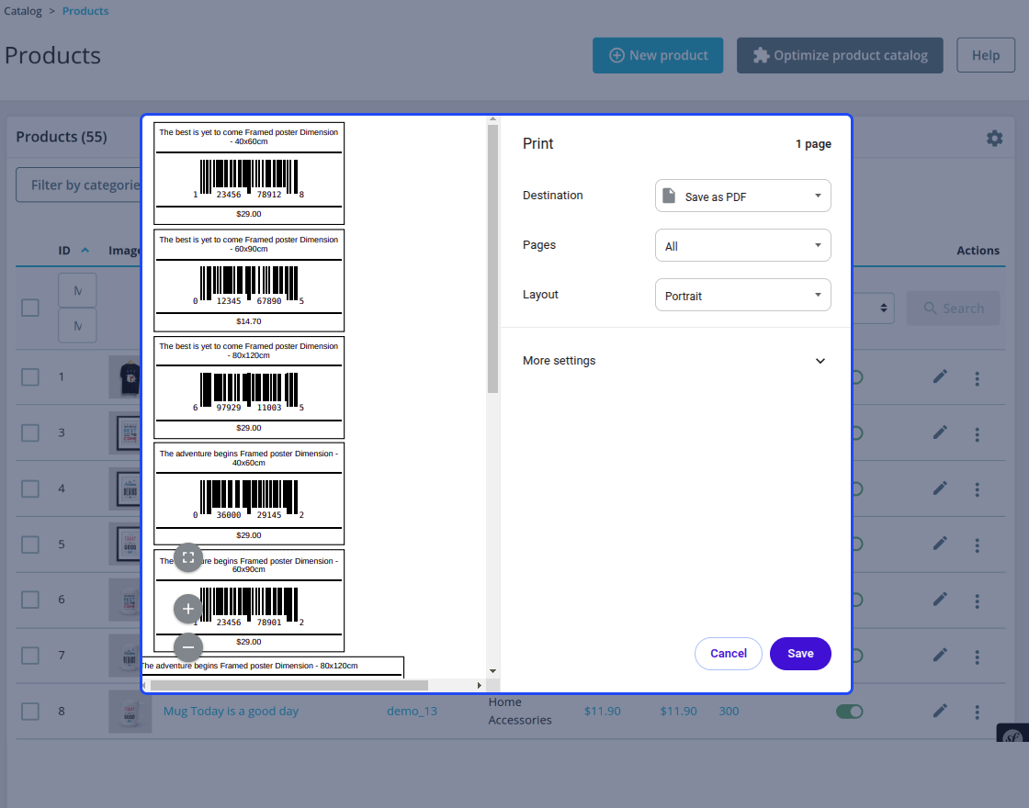Click the edit pencil for product ID 3

click(x=940, y=432)
